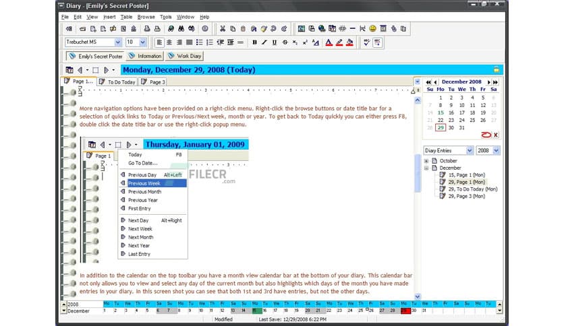Open the Insert menu
Viewport: 564px width, 326px height.
tap(109, 17)
